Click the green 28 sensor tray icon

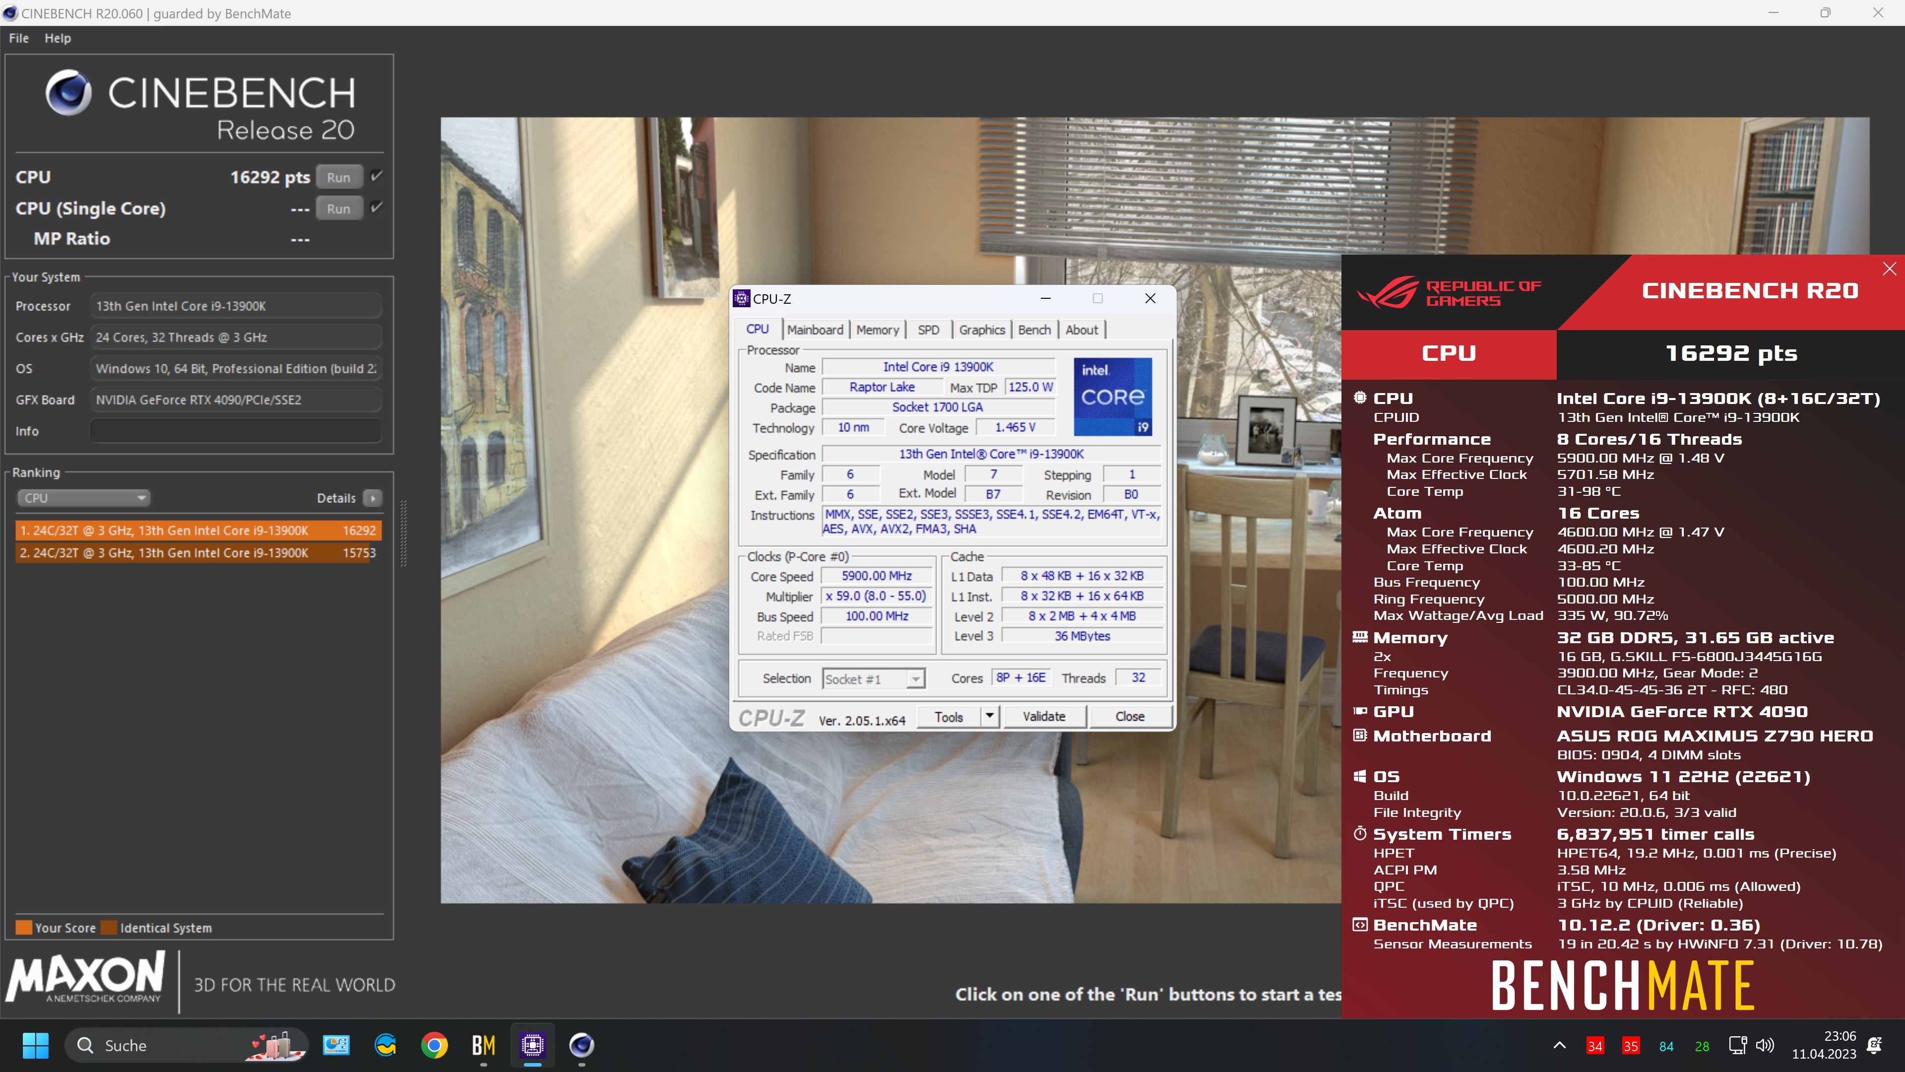(x=1702, y=1046)
